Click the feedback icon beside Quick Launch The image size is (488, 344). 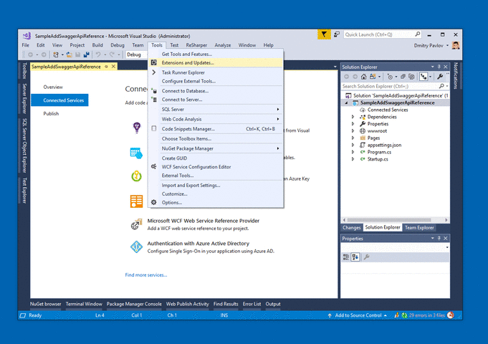click(337, 34)
